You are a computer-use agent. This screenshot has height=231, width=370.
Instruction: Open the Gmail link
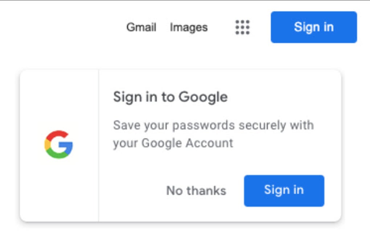pyautogui.click(x=141, y=27)
